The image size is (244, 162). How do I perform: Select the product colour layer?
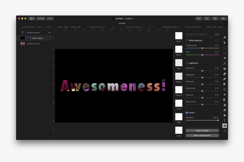(x=34, y=44)
